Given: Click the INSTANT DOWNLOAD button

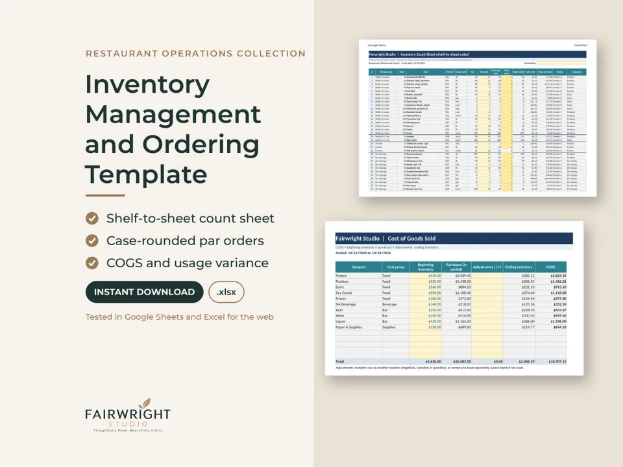Looking at the screenshot, I should coord(144,292).
